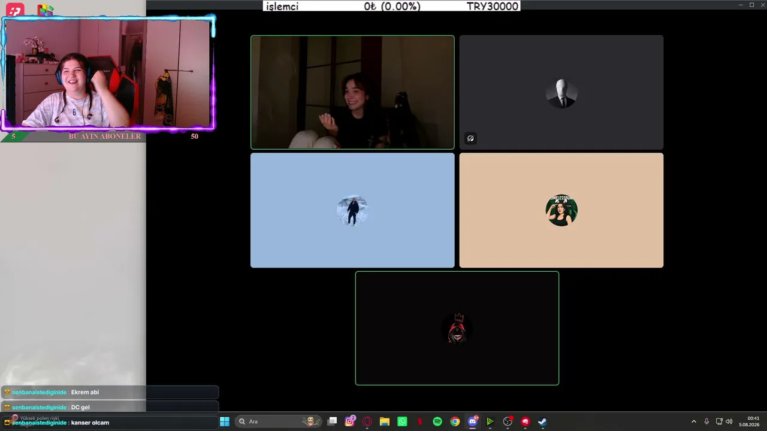Click the 'işlemci' ticker label
This screenshot has height=431, width=767.
pos(282,7)
